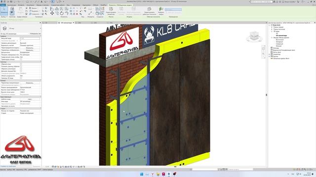Switch to the Architecture ribbon tab

click(x=11, y=5)
